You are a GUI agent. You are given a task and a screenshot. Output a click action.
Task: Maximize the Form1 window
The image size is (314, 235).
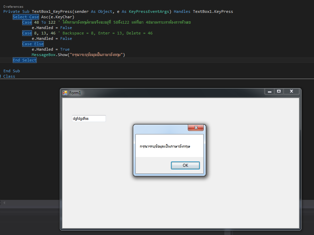point(279,92)
